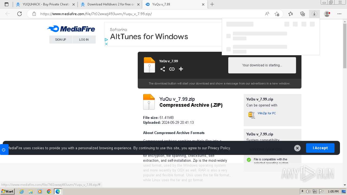347x195 pixels.
Task: Close the YUQUHACK tab
Action: click(73, 4)
